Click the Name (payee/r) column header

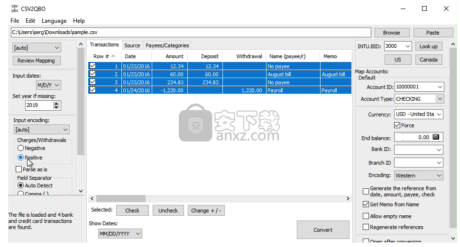tap(293, 56)
